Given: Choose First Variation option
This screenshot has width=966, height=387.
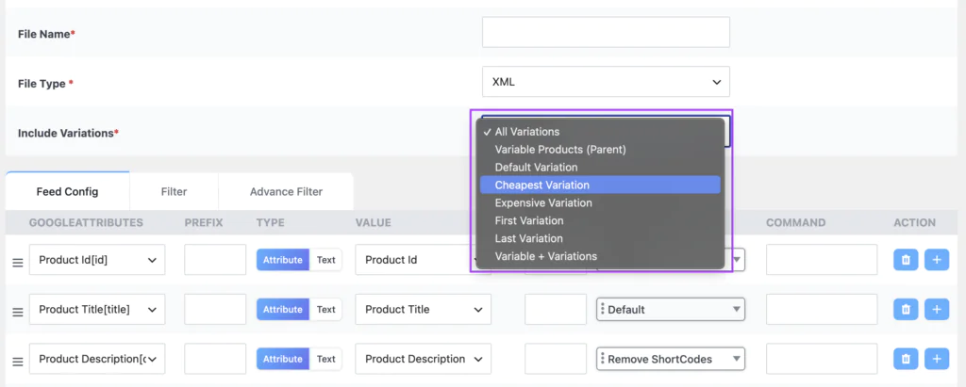Looking at the screenshot, I should point(600,221).
